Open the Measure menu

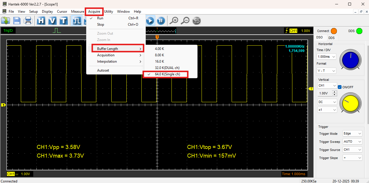[x=78, y=12]
